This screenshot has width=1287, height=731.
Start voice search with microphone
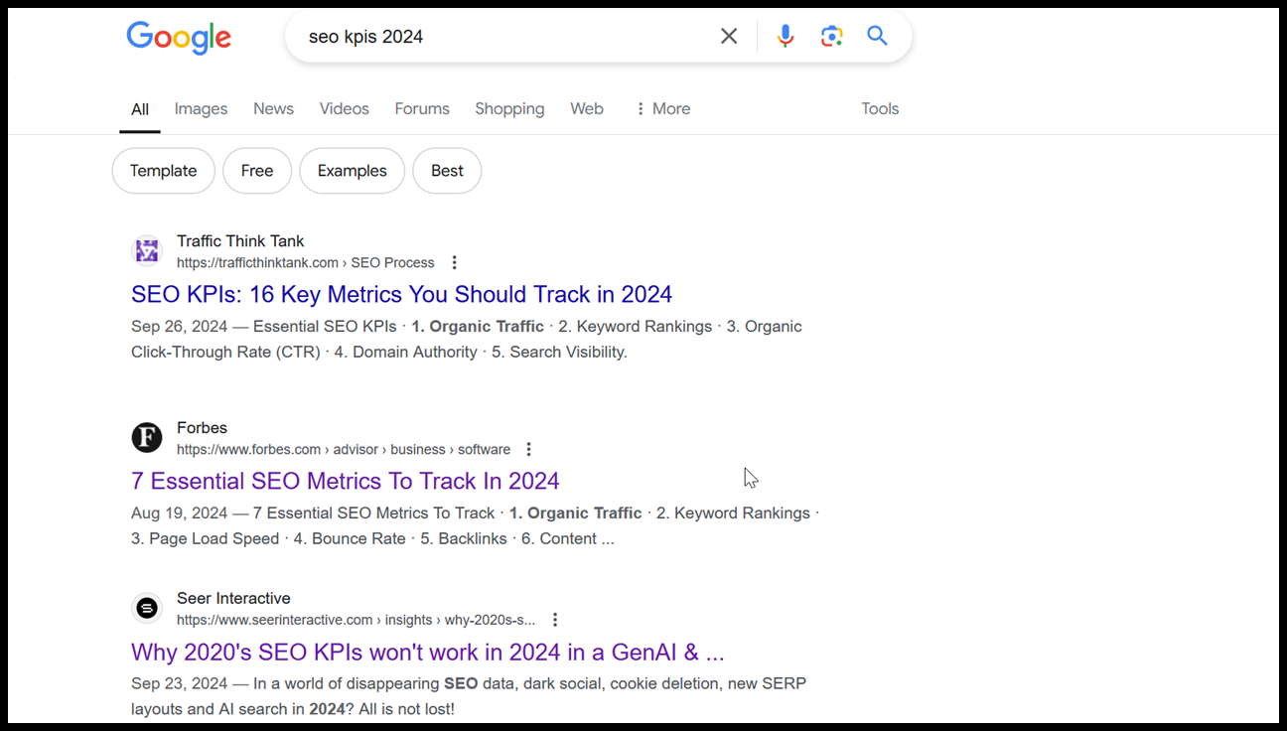pyautogui.click(x=786, y=37)
